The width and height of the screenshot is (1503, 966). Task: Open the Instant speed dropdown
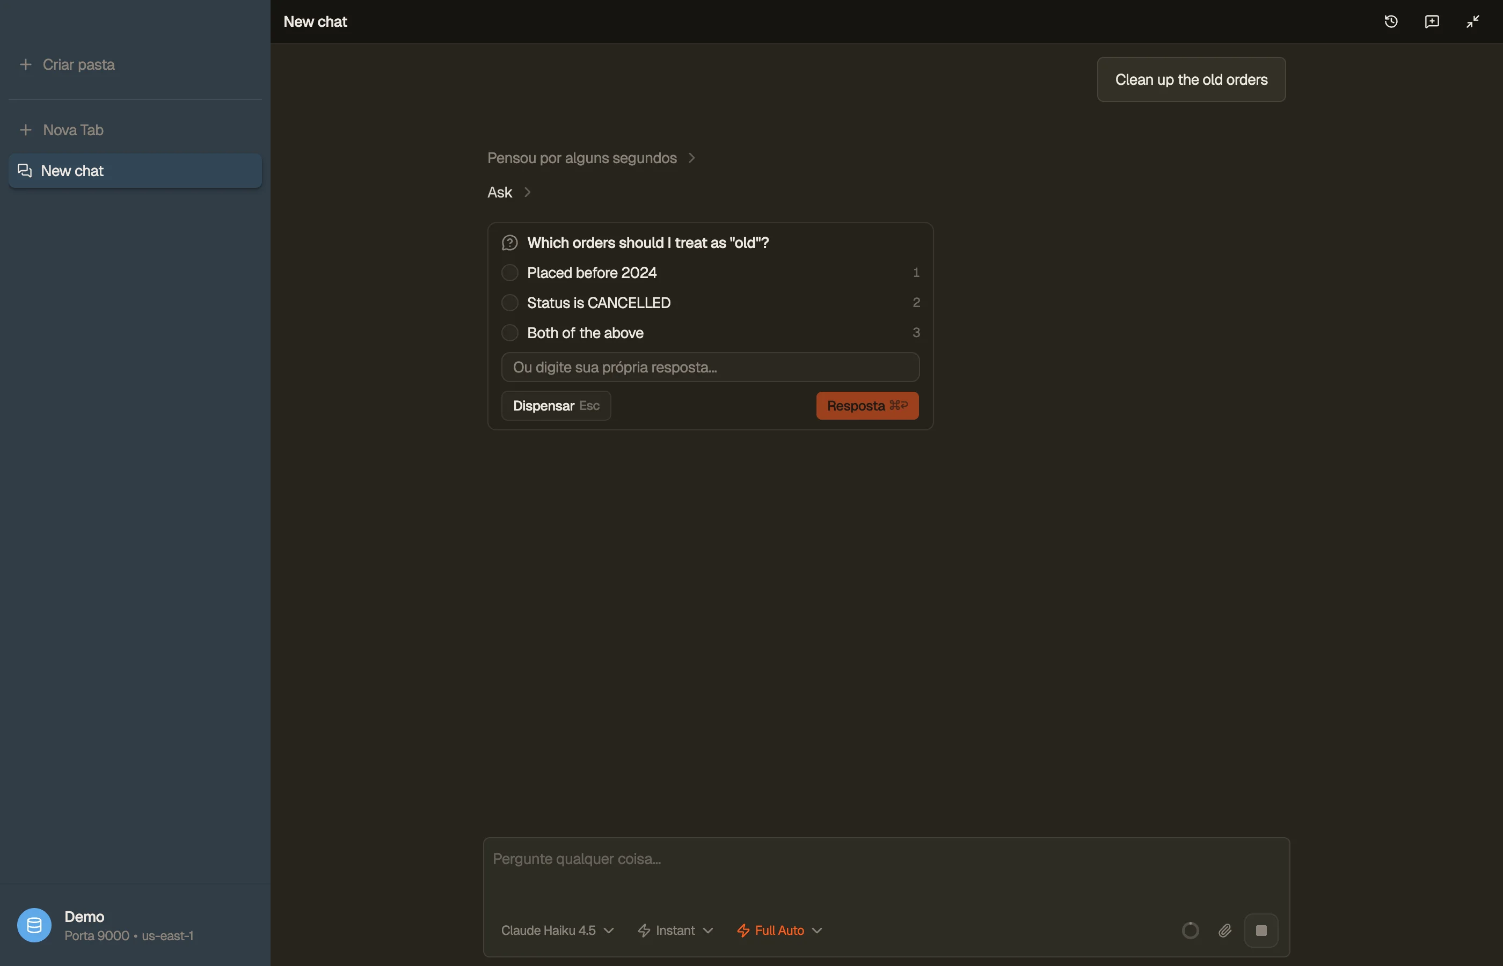click(x=675, y=930)
